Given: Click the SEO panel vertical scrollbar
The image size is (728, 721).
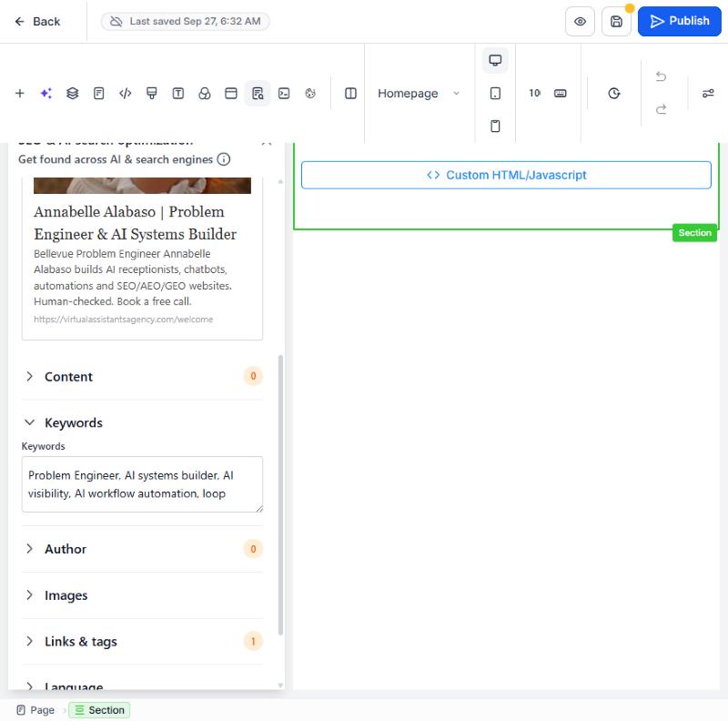Looking at the screenshot, I should tap(280, 494).
